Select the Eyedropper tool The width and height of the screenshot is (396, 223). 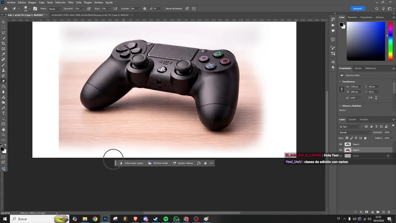(3, 54)
